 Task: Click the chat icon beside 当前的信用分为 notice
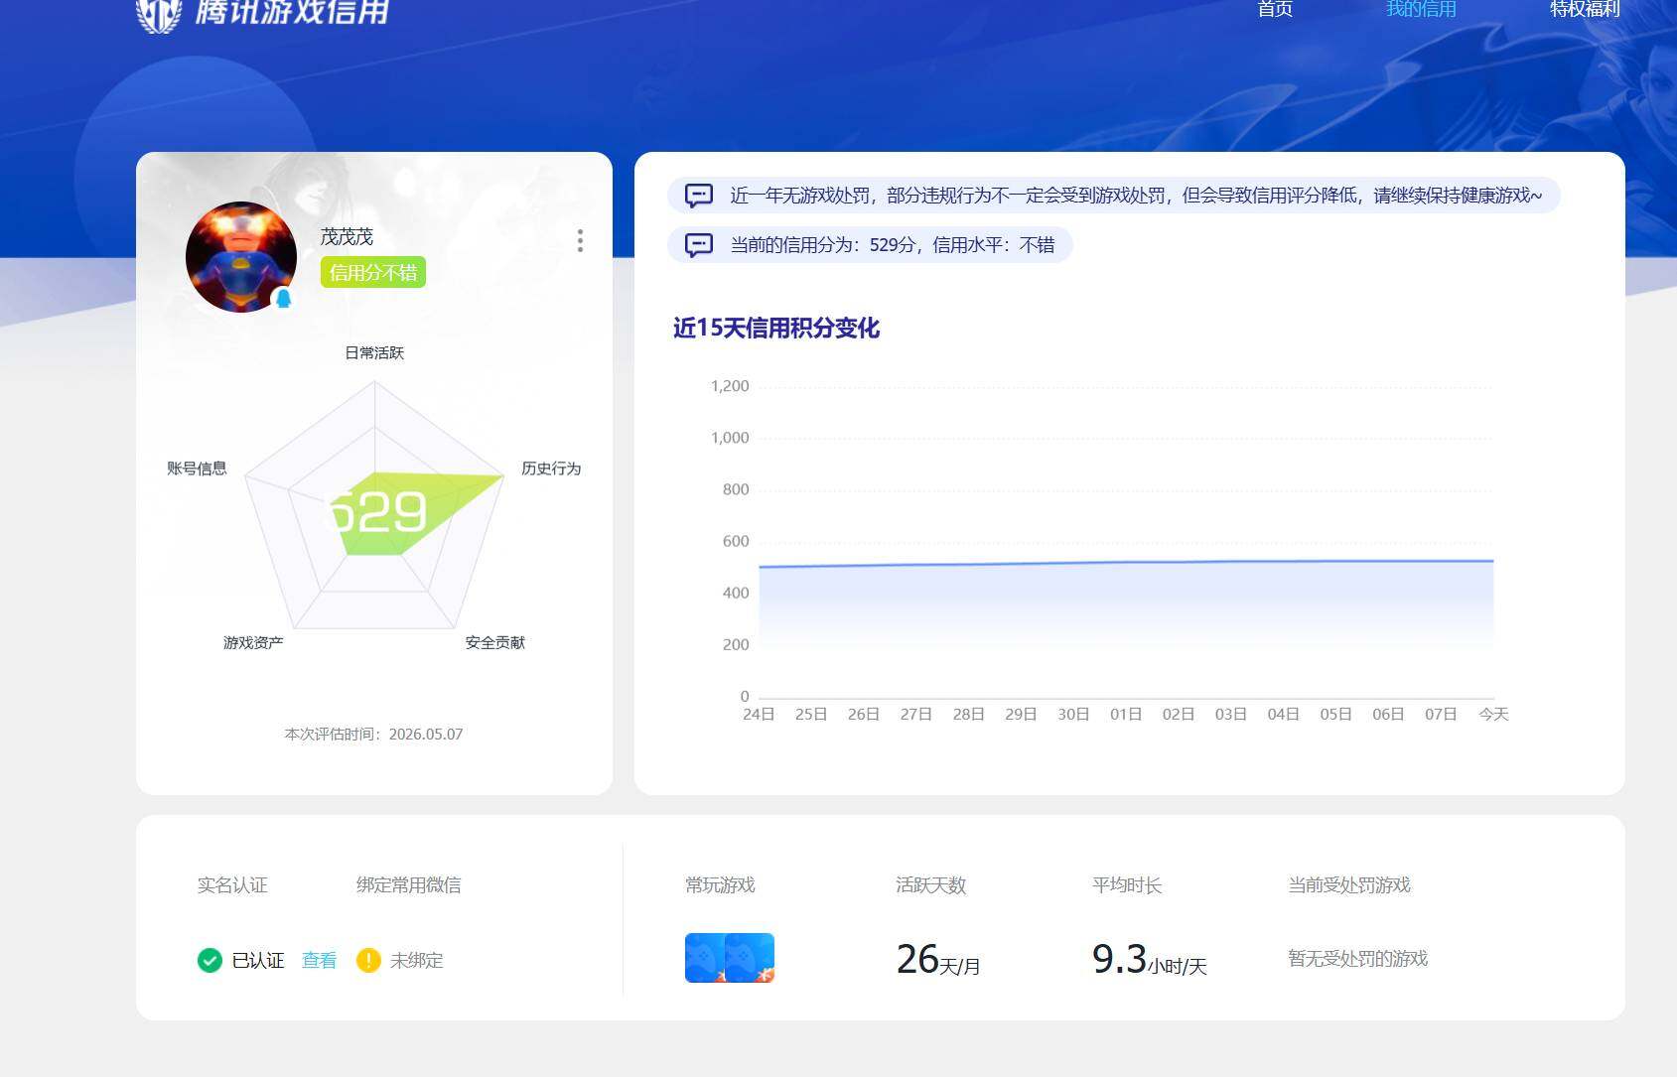[699, 245]
